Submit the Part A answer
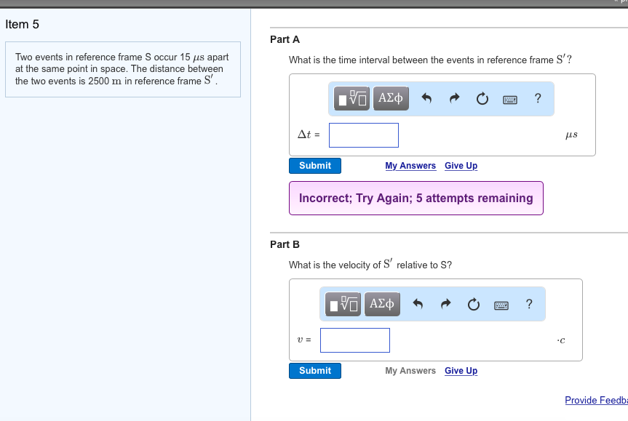Viewport: 628px width, 421px height. tap(314, 166)
